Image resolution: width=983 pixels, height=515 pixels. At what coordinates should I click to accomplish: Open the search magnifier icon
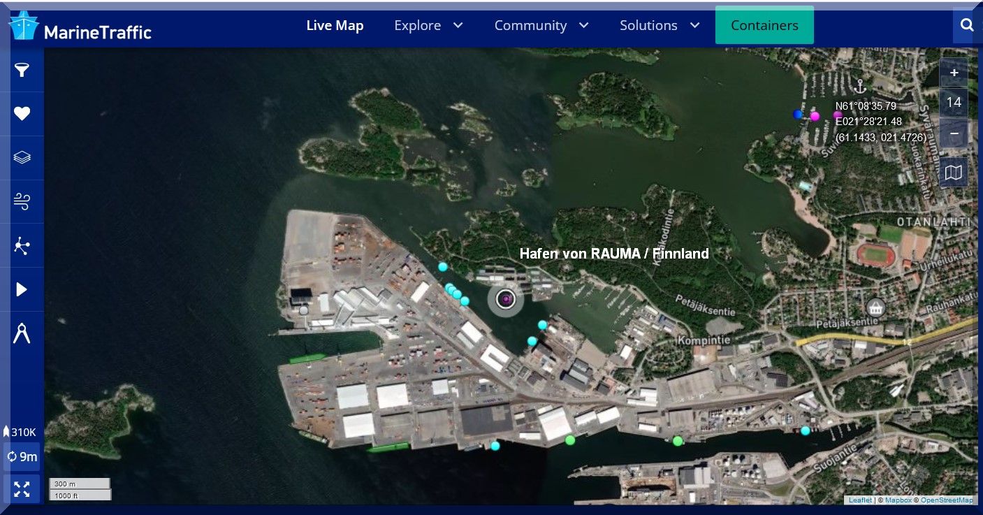(967, 25)
